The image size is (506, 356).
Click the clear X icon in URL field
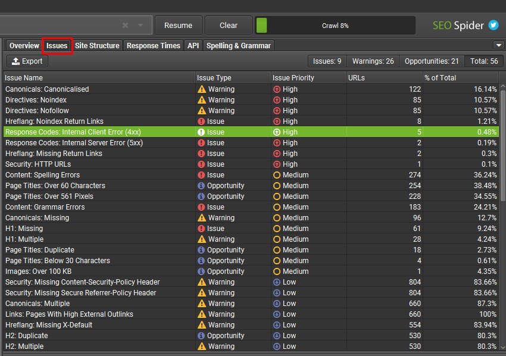tap(125, 25)
